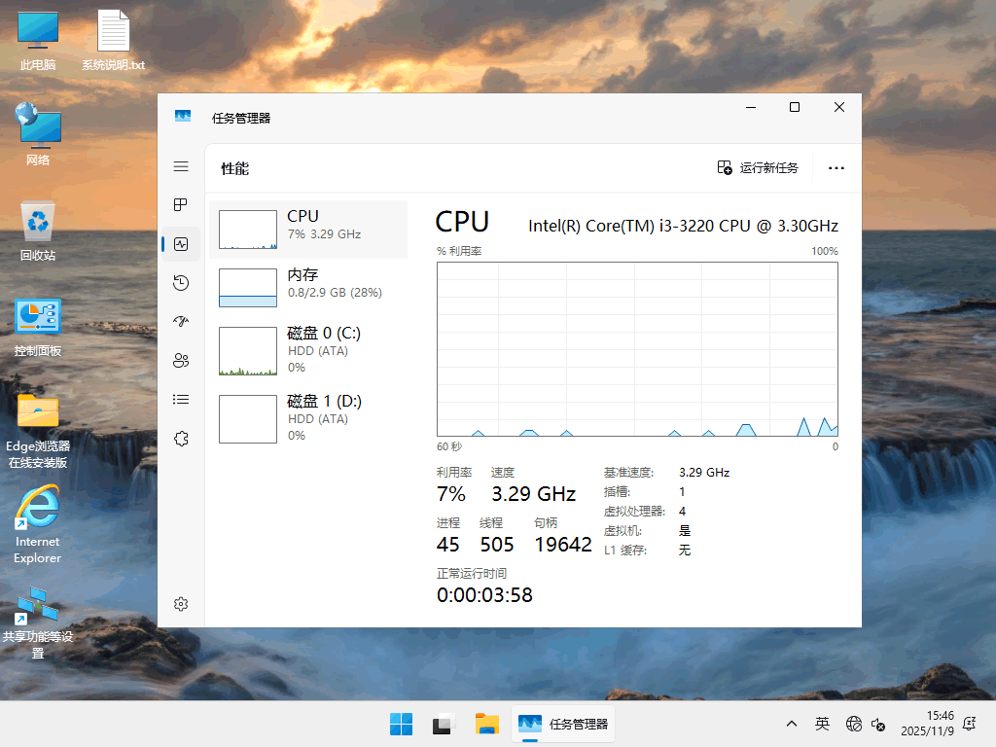Viewport: 996px width, 747px height.
Task: Click the process count 45
Action: (447, 545)
